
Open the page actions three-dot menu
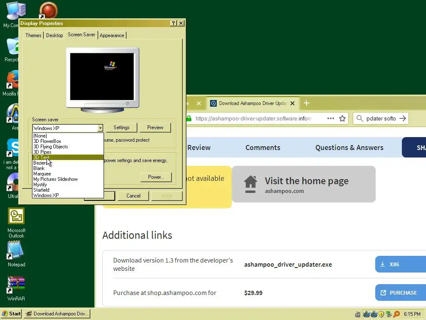point(330,118)
